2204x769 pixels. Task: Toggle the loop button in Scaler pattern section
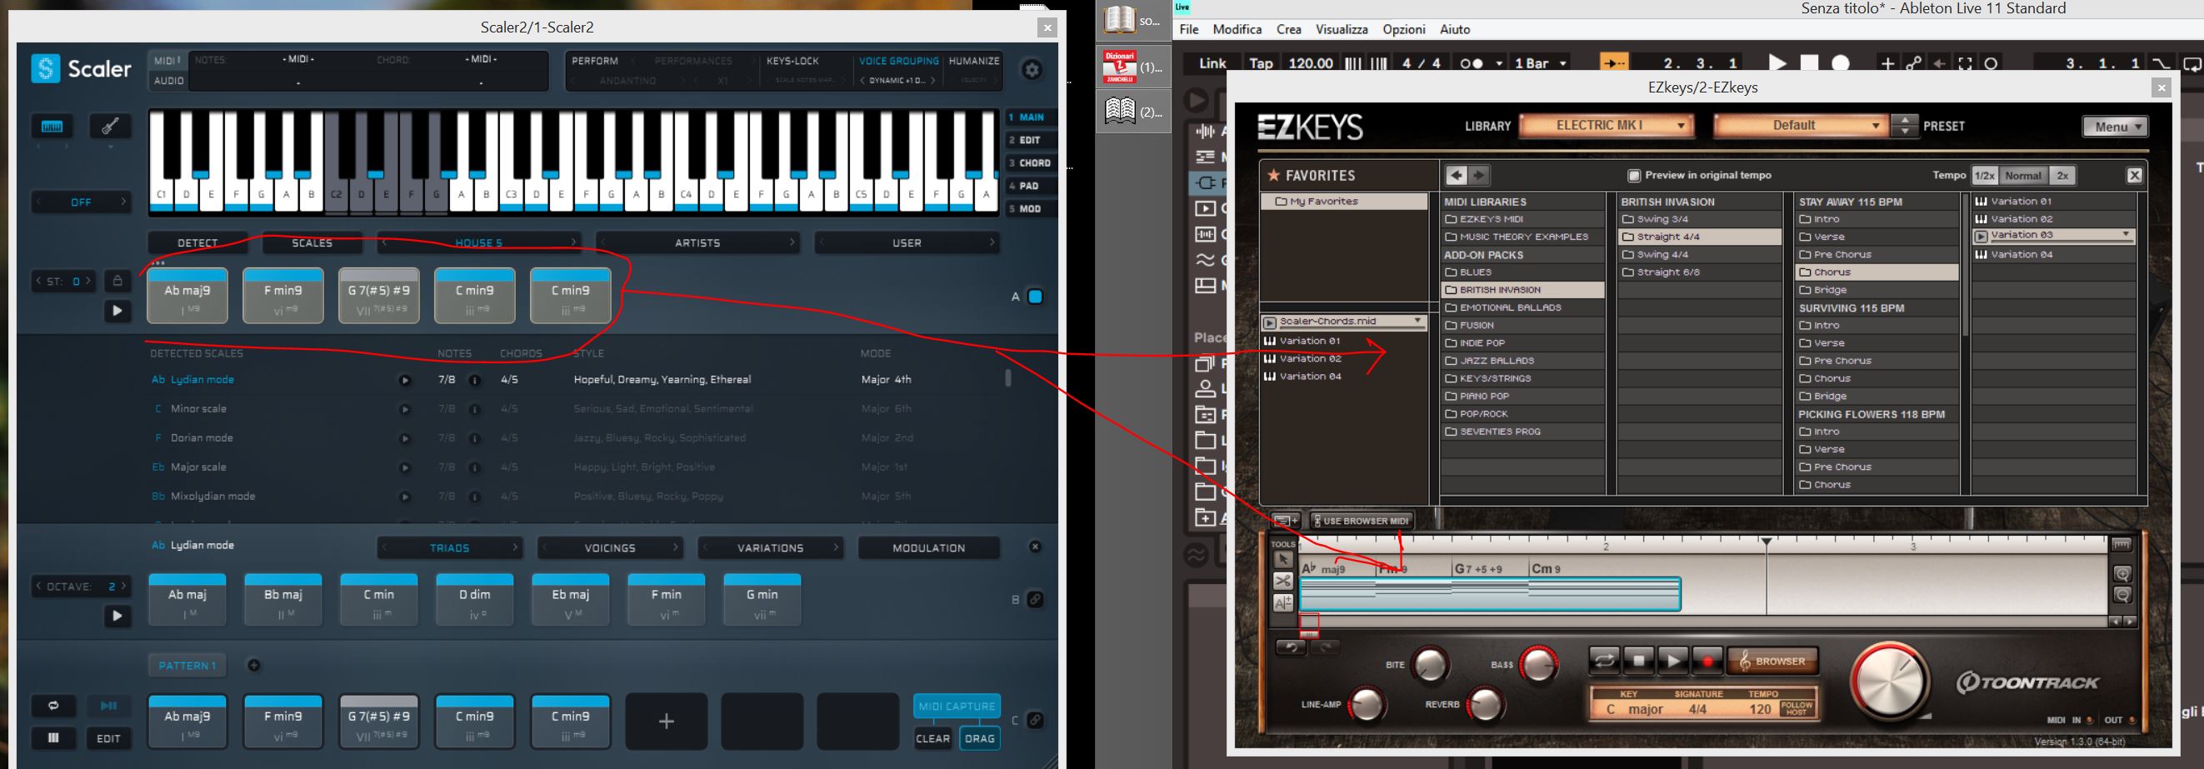(x=53, y=706)
